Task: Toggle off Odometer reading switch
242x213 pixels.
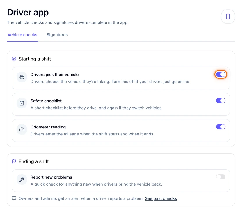Action: [220, 127]
